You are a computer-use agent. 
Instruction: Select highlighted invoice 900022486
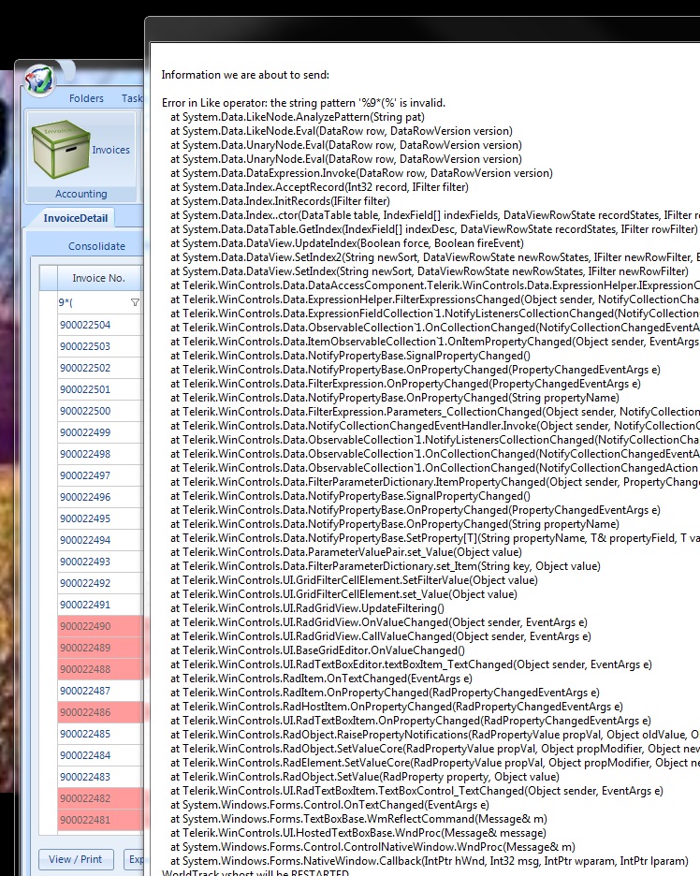tap(99, 712)
